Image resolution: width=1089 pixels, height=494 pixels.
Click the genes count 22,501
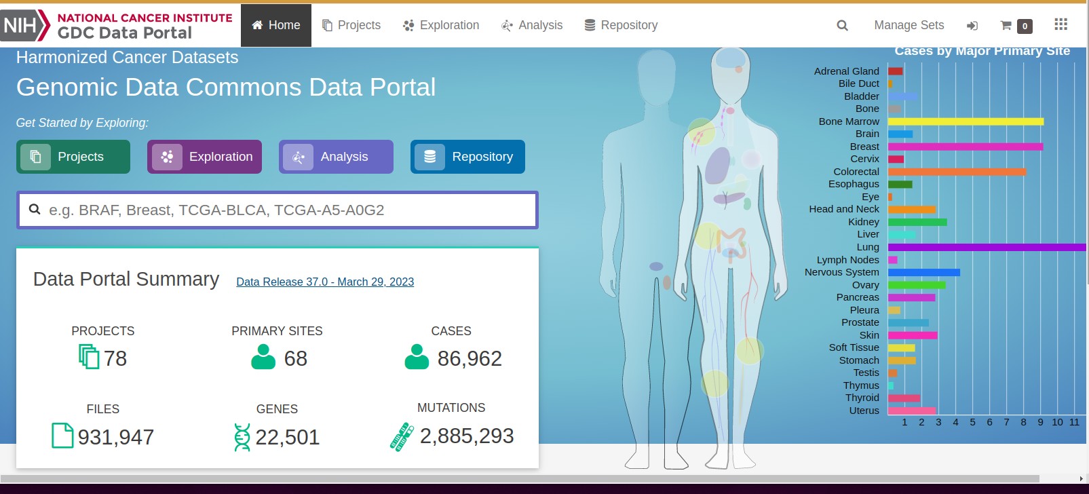[x=288, y=437]
